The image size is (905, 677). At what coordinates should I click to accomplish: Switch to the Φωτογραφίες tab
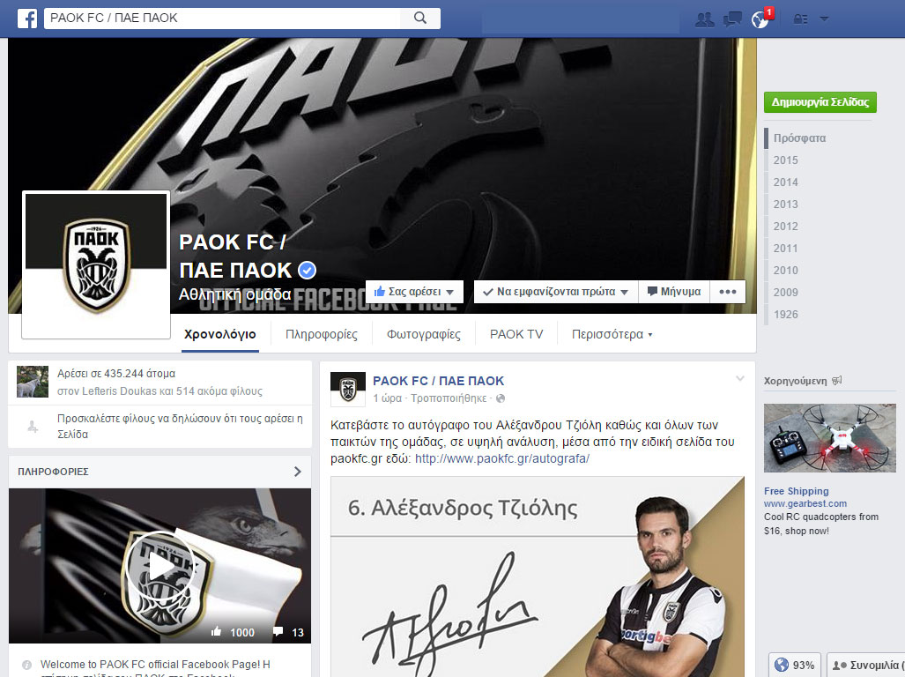[x=424, y=334]
